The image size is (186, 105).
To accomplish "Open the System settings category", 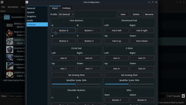I will (x=37, y=12).
